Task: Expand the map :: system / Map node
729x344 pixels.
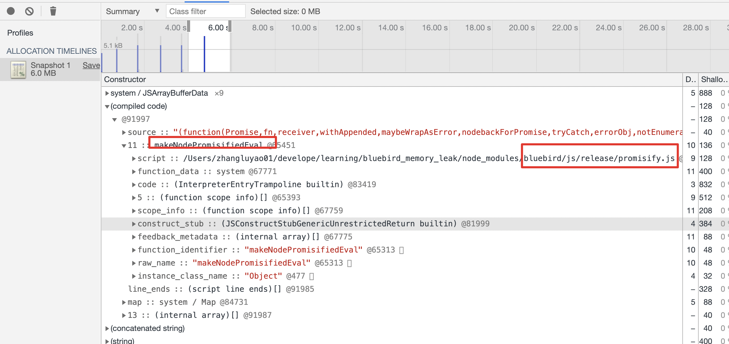Action: tap(124, 302)
